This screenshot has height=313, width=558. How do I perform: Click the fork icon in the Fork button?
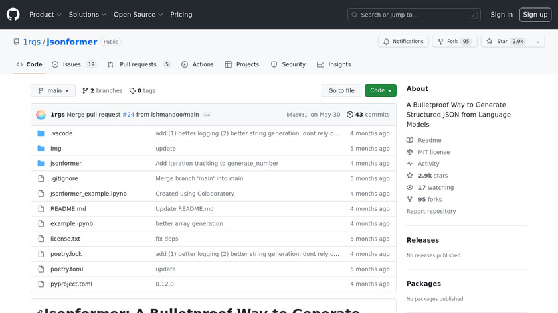tap(440, 42)
